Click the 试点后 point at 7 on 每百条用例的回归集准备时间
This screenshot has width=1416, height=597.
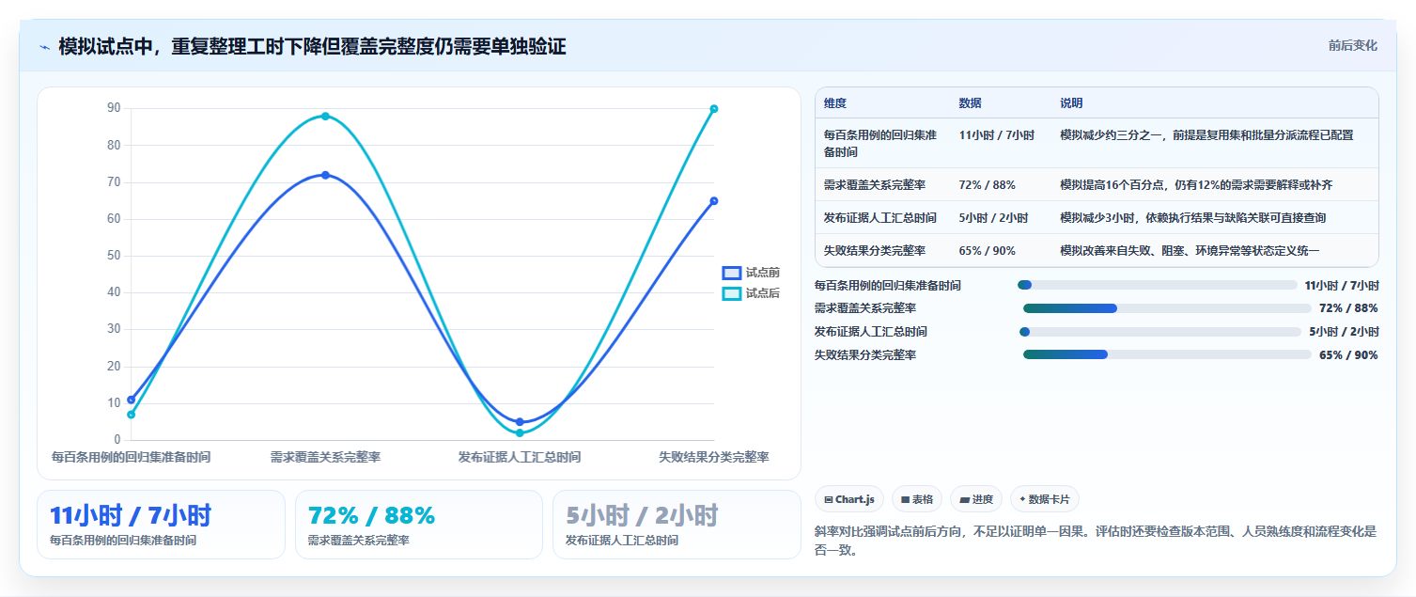pos(132,415)
